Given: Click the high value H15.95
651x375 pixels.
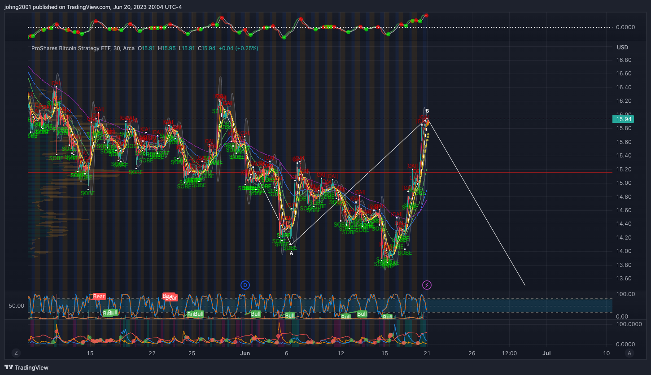Looking at the screenshot, I should [166, 48].
